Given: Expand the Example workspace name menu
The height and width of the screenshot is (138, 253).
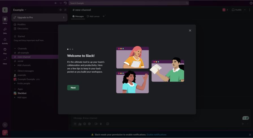Looking at the screenshot, I should tap(20, 10).
